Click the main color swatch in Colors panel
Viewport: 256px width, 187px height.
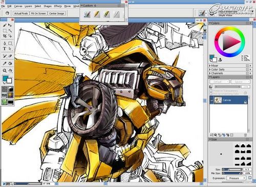coord(212,57)
